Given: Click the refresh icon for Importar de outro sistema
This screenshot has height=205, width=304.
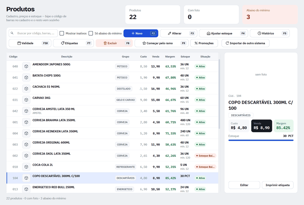Looking at the screenshot, I should pyautogui.click(x=227, y=43).
